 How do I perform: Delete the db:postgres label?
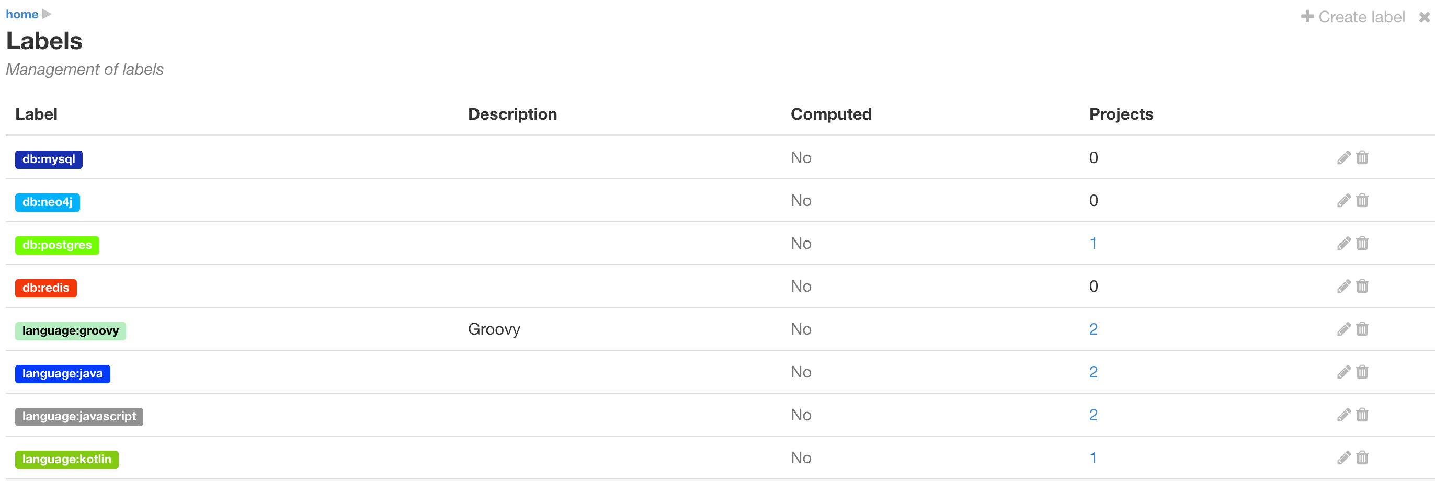1362,244
